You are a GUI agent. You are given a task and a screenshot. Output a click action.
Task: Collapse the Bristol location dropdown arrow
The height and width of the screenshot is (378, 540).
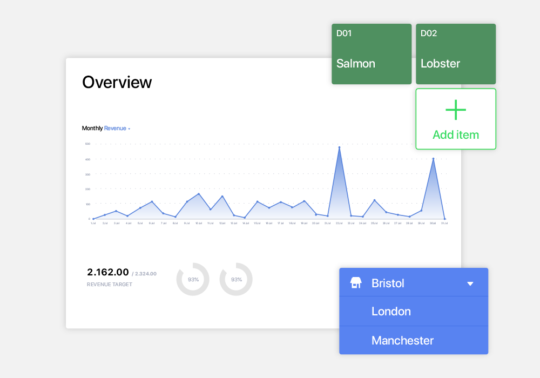tap(470, 283)
